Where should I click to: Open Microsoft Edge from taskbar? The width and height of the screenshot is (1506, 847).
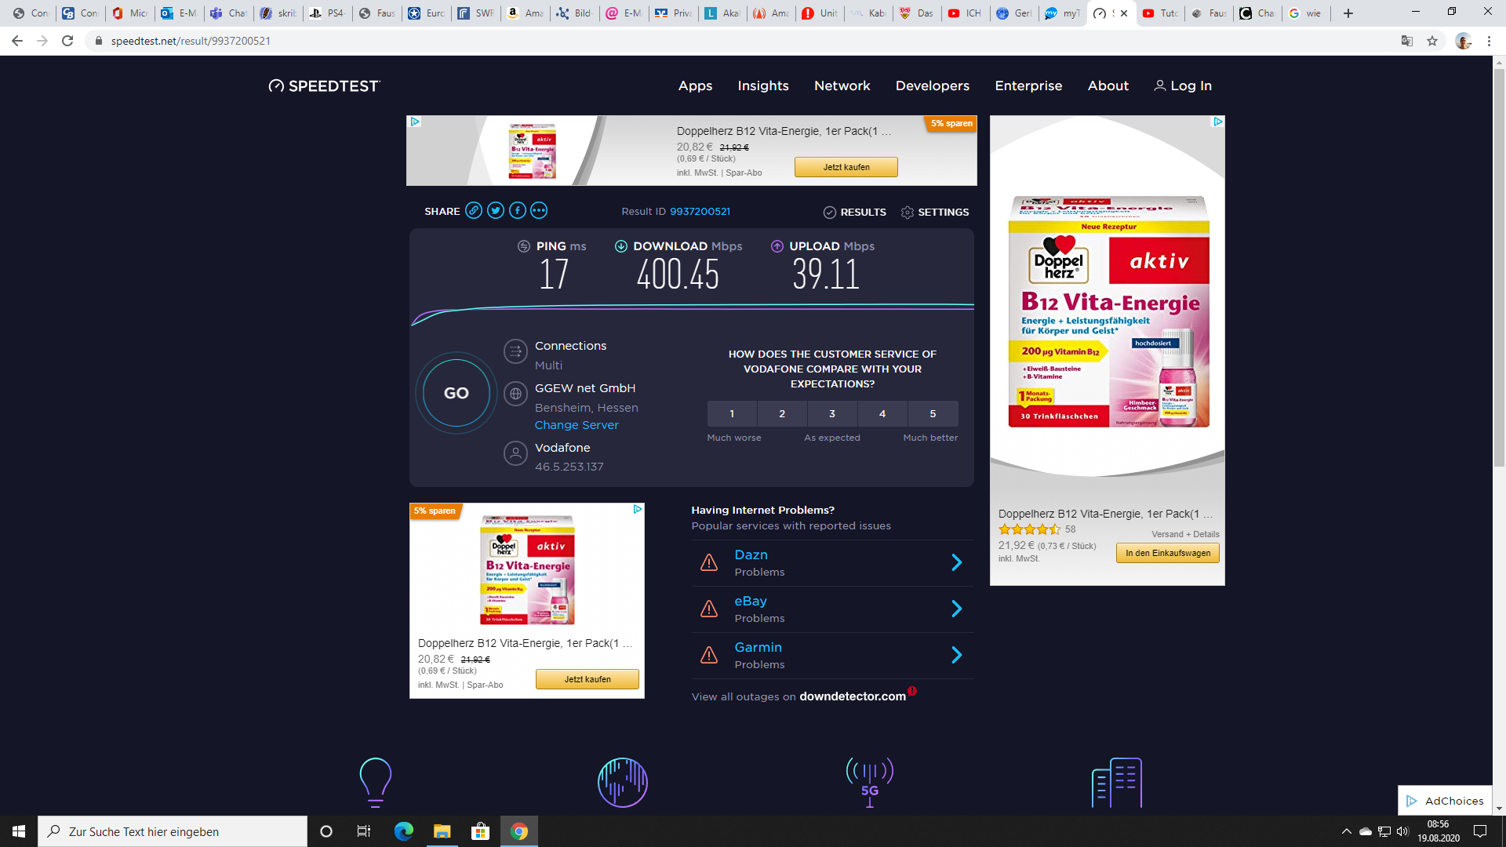[403, 831]
